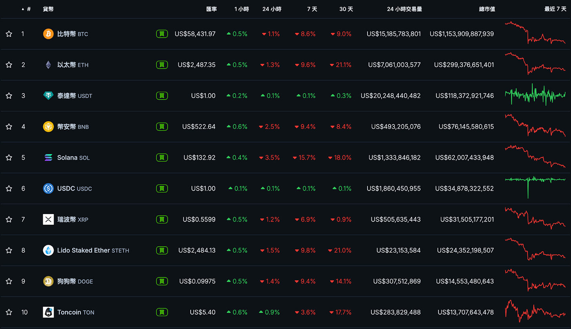571x329 pixels.
Task: Open the Solana SOL coin page
Action: 73,158
